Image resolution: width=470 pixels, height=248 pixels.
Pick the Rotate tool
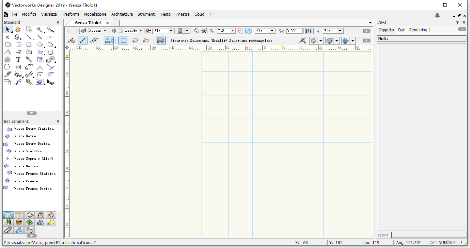coord(8,67)
